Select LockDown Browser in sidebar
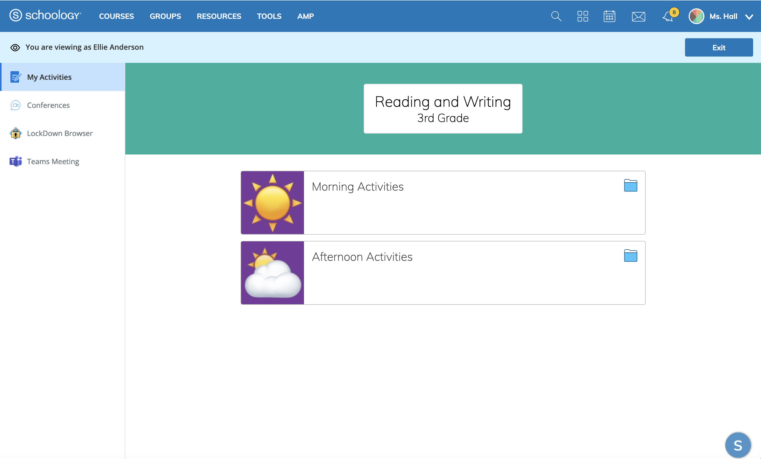 point(59,133)
